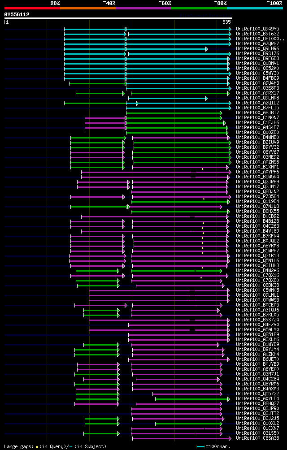
Task: Select hit label UniRef100_A4S4F7
Action: [x=257, y=128]
